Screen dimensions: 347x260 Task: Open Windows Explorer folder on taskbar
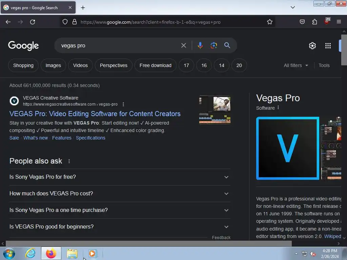[72, 253]
